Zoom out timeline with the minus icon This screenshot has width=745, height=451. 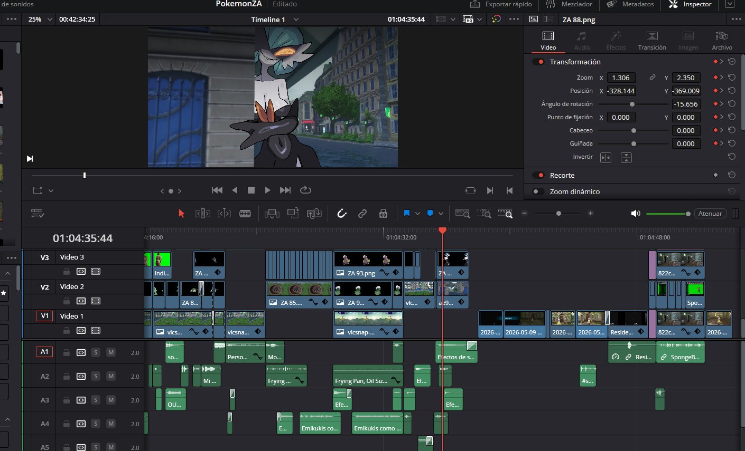point(524,213)
